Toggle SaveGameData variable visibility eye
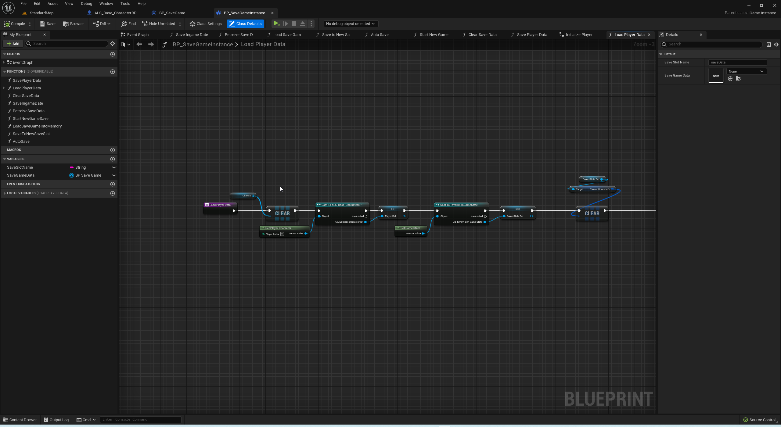781x427 pixels. pos(114,175)
